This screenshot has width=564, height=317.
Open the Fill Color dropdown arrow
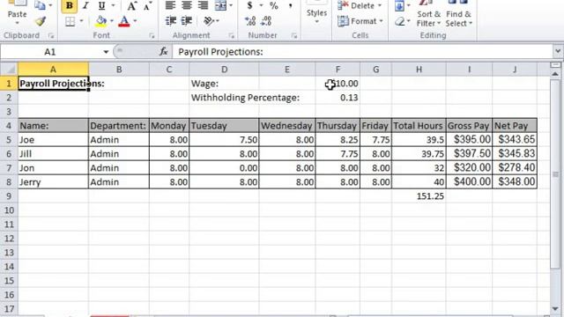[112, 21]
